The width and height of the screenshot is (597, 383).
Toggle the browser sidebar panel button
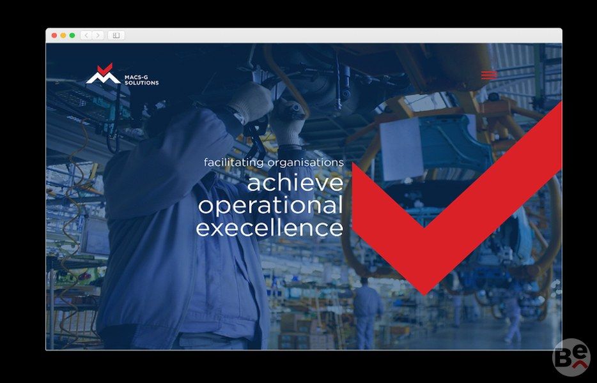[x=116, y=36]
